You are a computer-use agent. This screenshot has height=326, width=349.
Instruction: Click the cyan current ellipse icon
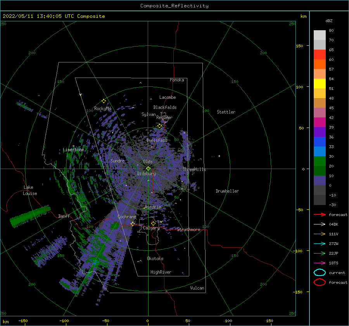(x=320, y=273)
